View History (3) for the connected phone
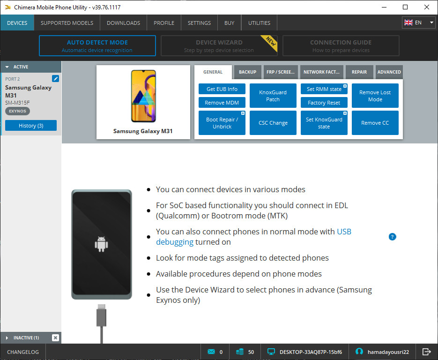Image resolution: width=438 pixels, height=360 pixels. (x=30, y=125)
